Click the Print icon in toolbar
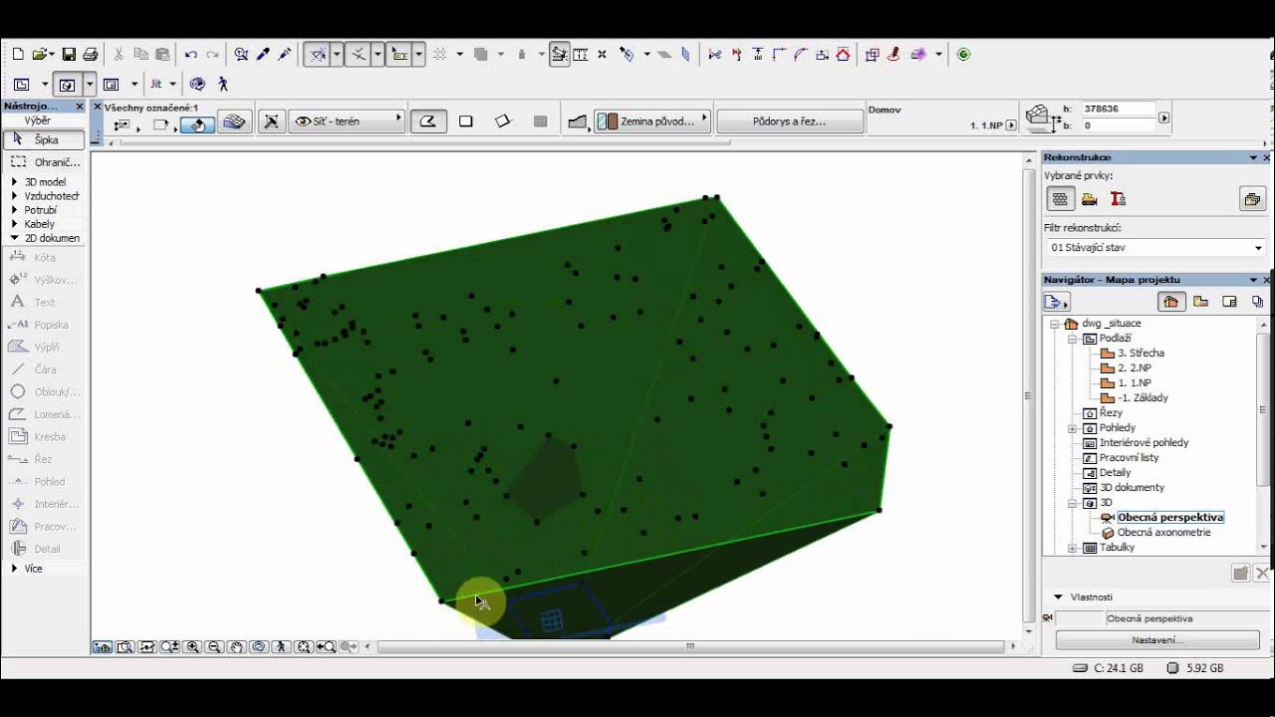1275x717 pixels. 91,55
